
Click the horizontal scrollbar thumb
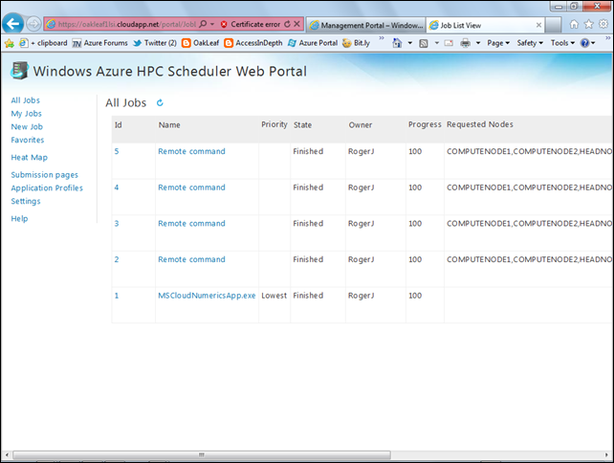coord(202,454)
